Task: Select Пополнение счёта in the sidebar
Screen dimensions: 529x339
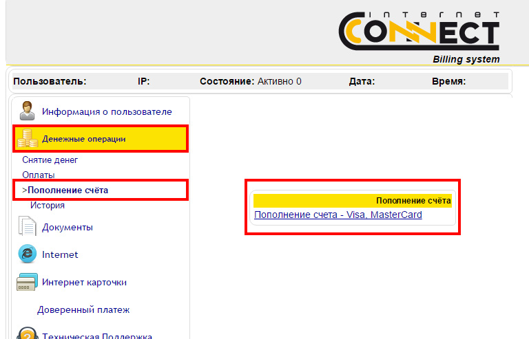Action: click(x=68, y=190)
